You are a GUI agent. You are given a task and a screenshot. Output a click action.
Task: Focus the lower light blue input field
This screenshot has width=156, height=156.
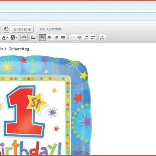[78, 17]
